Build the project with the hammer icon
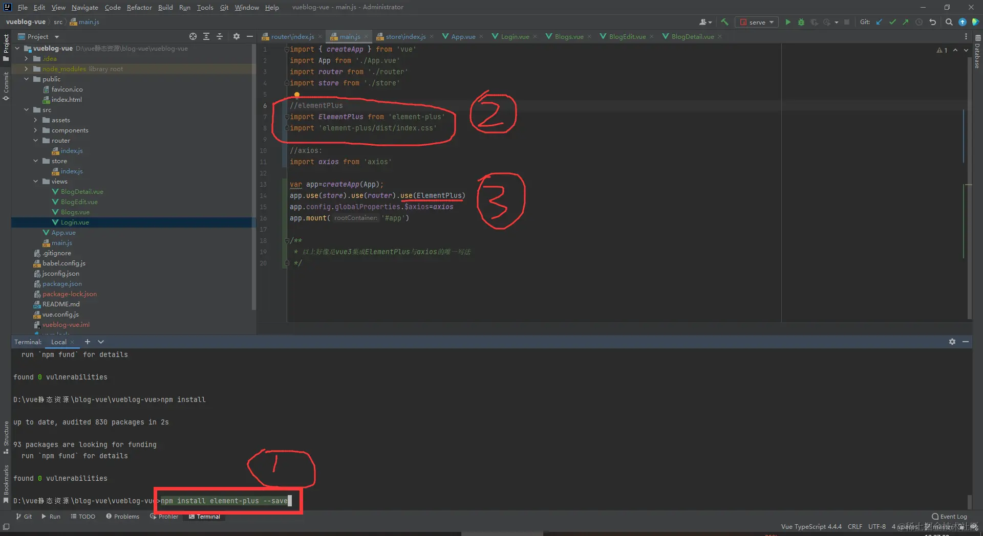Screen dimensions: 983x536 (724, 22)
